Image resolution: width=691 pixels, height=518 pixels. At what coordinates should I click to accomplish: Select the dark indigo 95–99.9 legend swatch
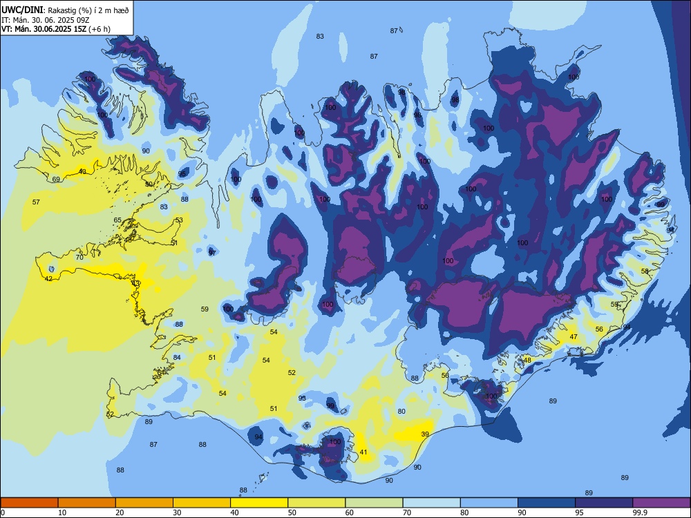click(x=604, y=503)
